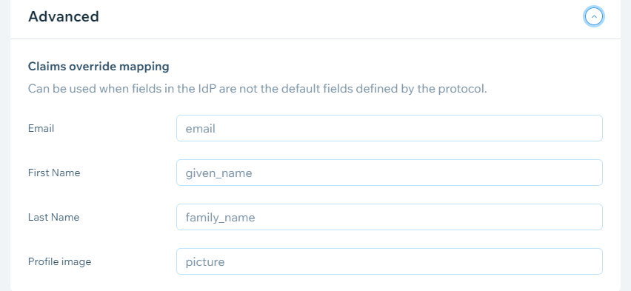The height and width of the screenshot is (291, 631).
Task: Click the Profile image field label
Action: point(59,261)
